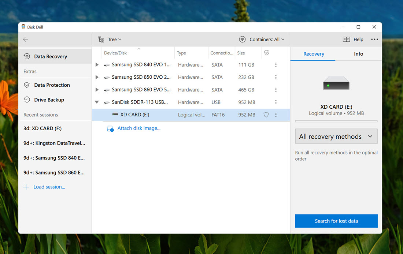Viewport: 403px width, 254px height.
Task: Switch to the Recovery tab
Action: pyautogui.click(x=314, y=54)
